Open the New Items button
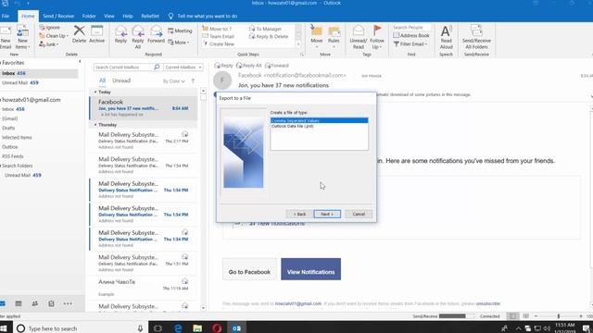Image resolution: width=593 pixels, height=333 pixels. click(22, 37)
